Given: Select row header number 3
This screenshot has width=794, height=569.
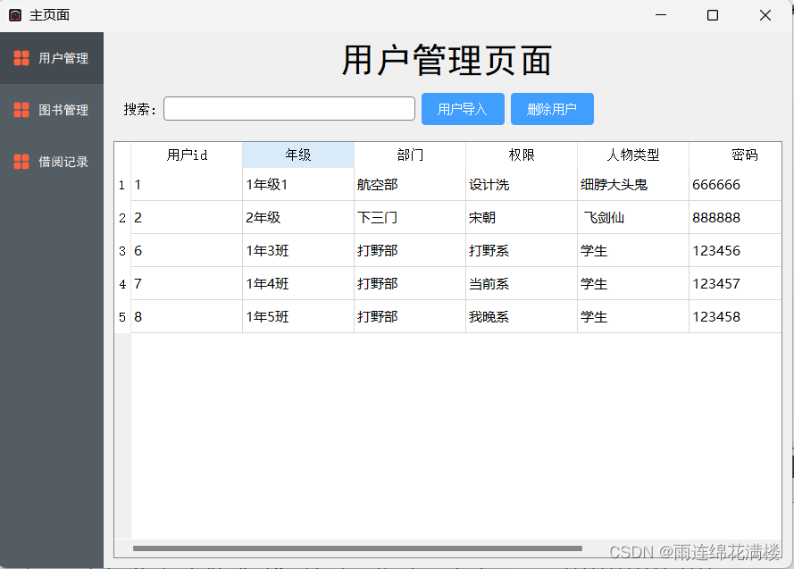Looking at the screenshot, I should [122, 251].
